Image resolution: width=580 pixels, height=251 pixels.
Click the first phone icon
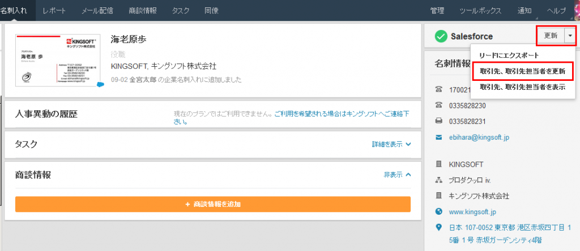pos(439,89)
